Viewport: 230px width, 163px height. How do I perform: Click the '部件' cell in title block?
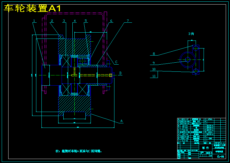pos(206,148)
